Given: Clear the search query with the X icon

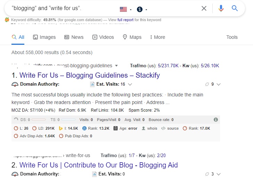Looking at the screenshot, I should pos(204,8).
